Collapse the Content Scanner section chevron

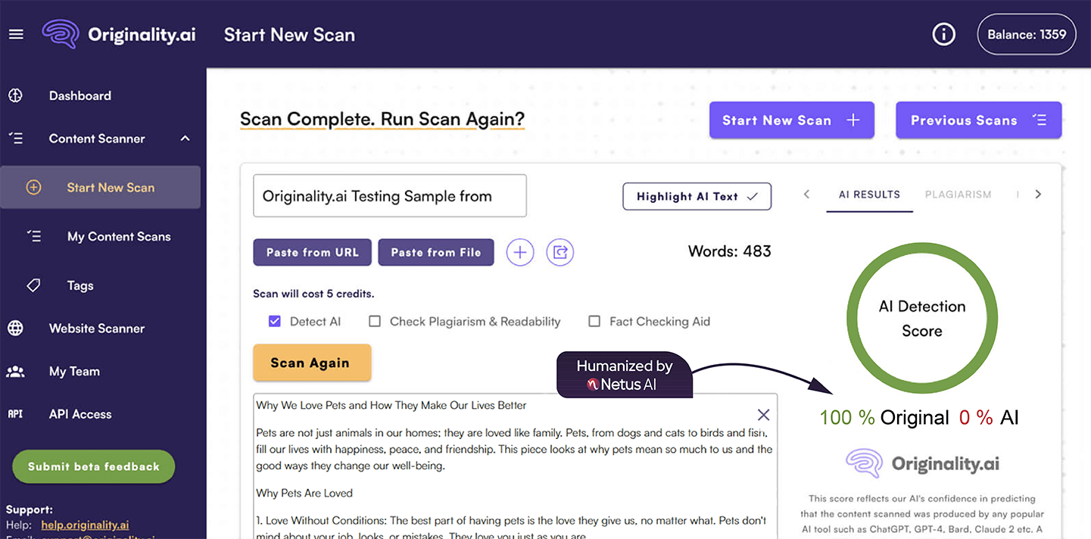click(185, 139)
